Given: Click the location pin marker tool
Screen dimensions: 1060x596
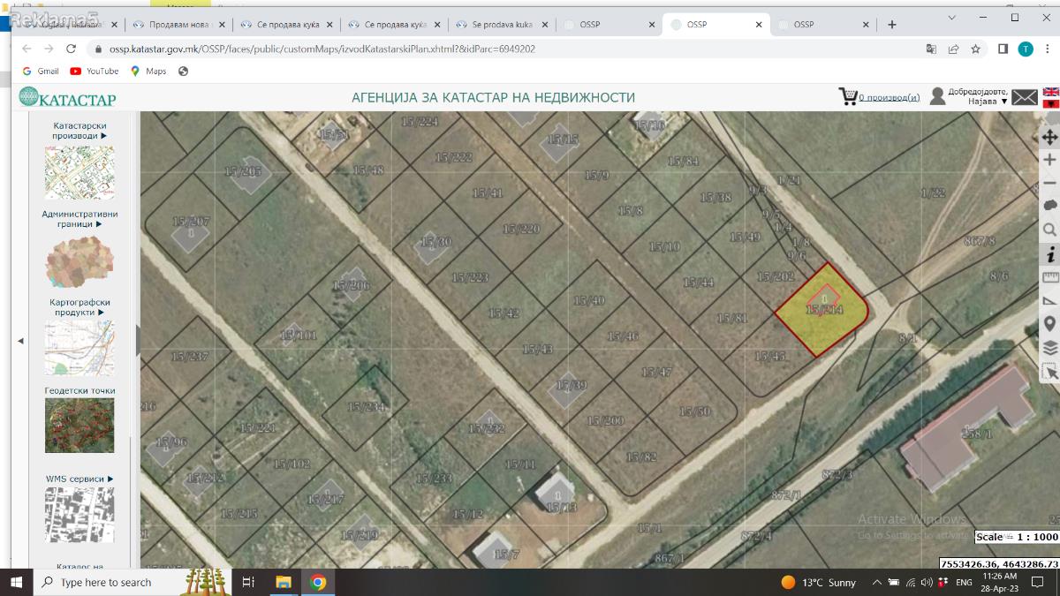Looking at the screenshot, I should click(x=1049, y=324).
